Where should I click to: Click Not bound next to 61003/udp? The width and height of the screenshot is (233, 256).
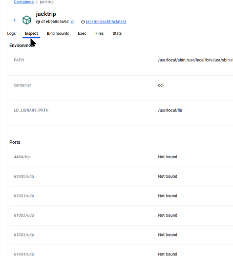tap(167, 235)
